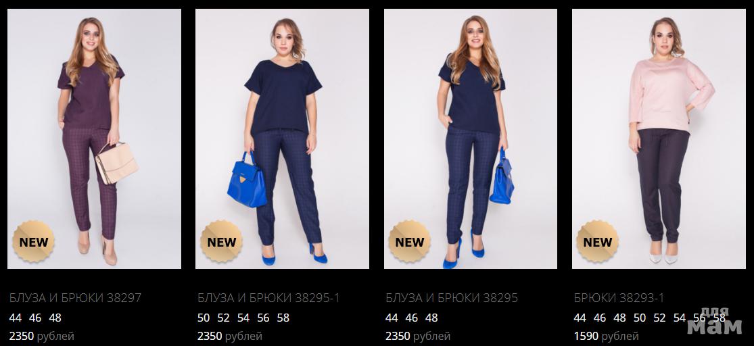Click NEW badge on 38295 product photo
The image size is (754, 346).
click(x=410, y=242)
